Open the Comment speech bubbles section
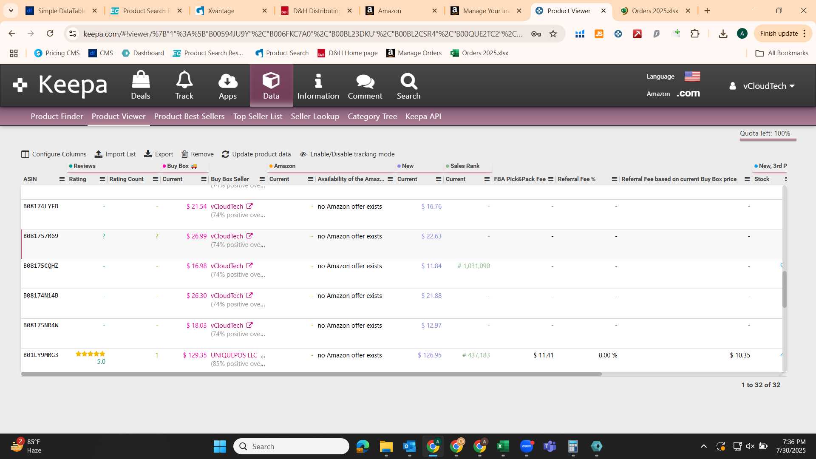This screenshot has height=459, width=816. [x=365, y=85]
